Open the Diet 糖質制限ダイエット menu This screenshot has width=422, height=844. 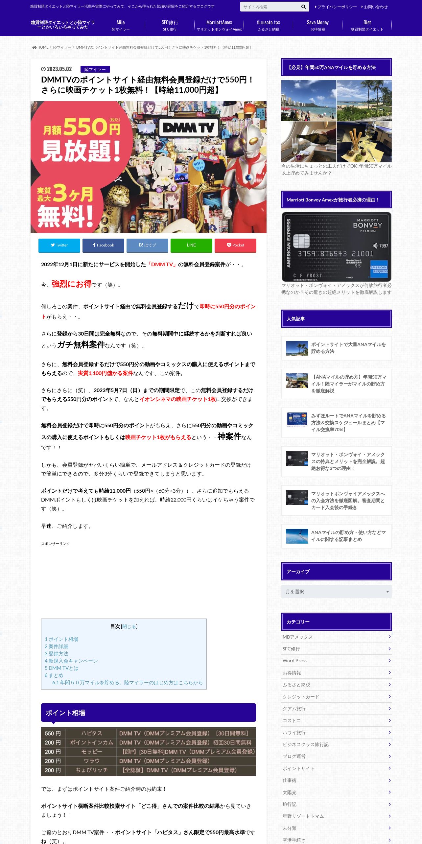tap(367, 25)
